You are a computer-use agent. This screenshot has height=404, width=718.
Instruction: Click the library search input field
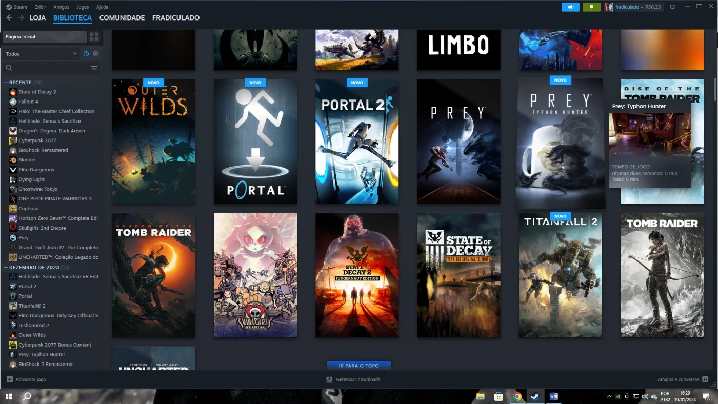click(51, 68)
